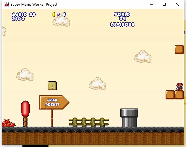This screenshot has width=186, height=147.
Task: Click the coin count x 6
Action: pyautogui.click(x=61, y=14)
